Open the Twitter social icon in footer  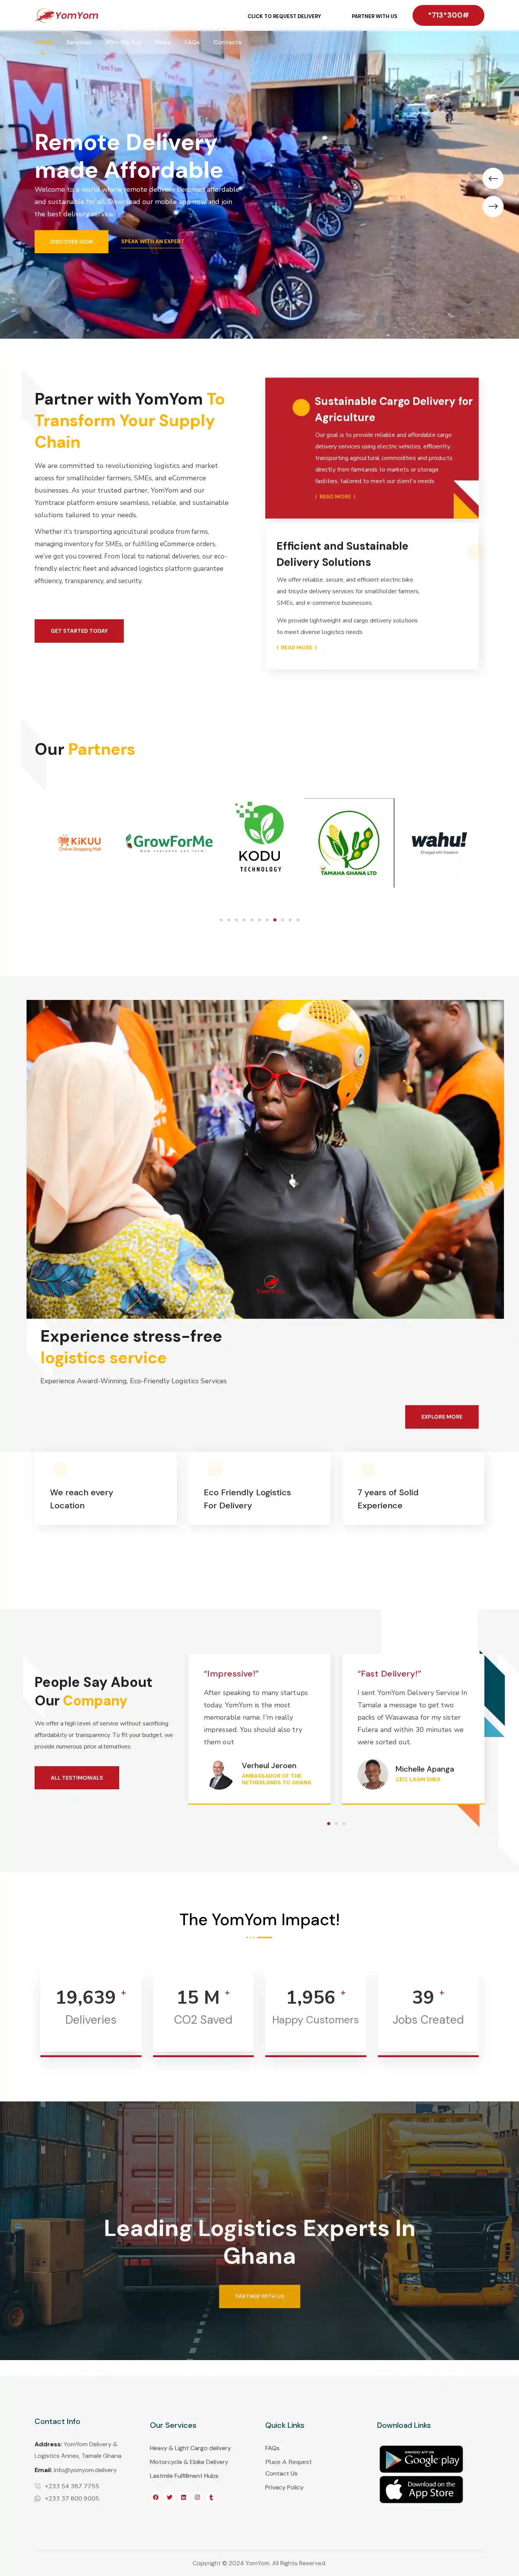[x=170, y=2497]
